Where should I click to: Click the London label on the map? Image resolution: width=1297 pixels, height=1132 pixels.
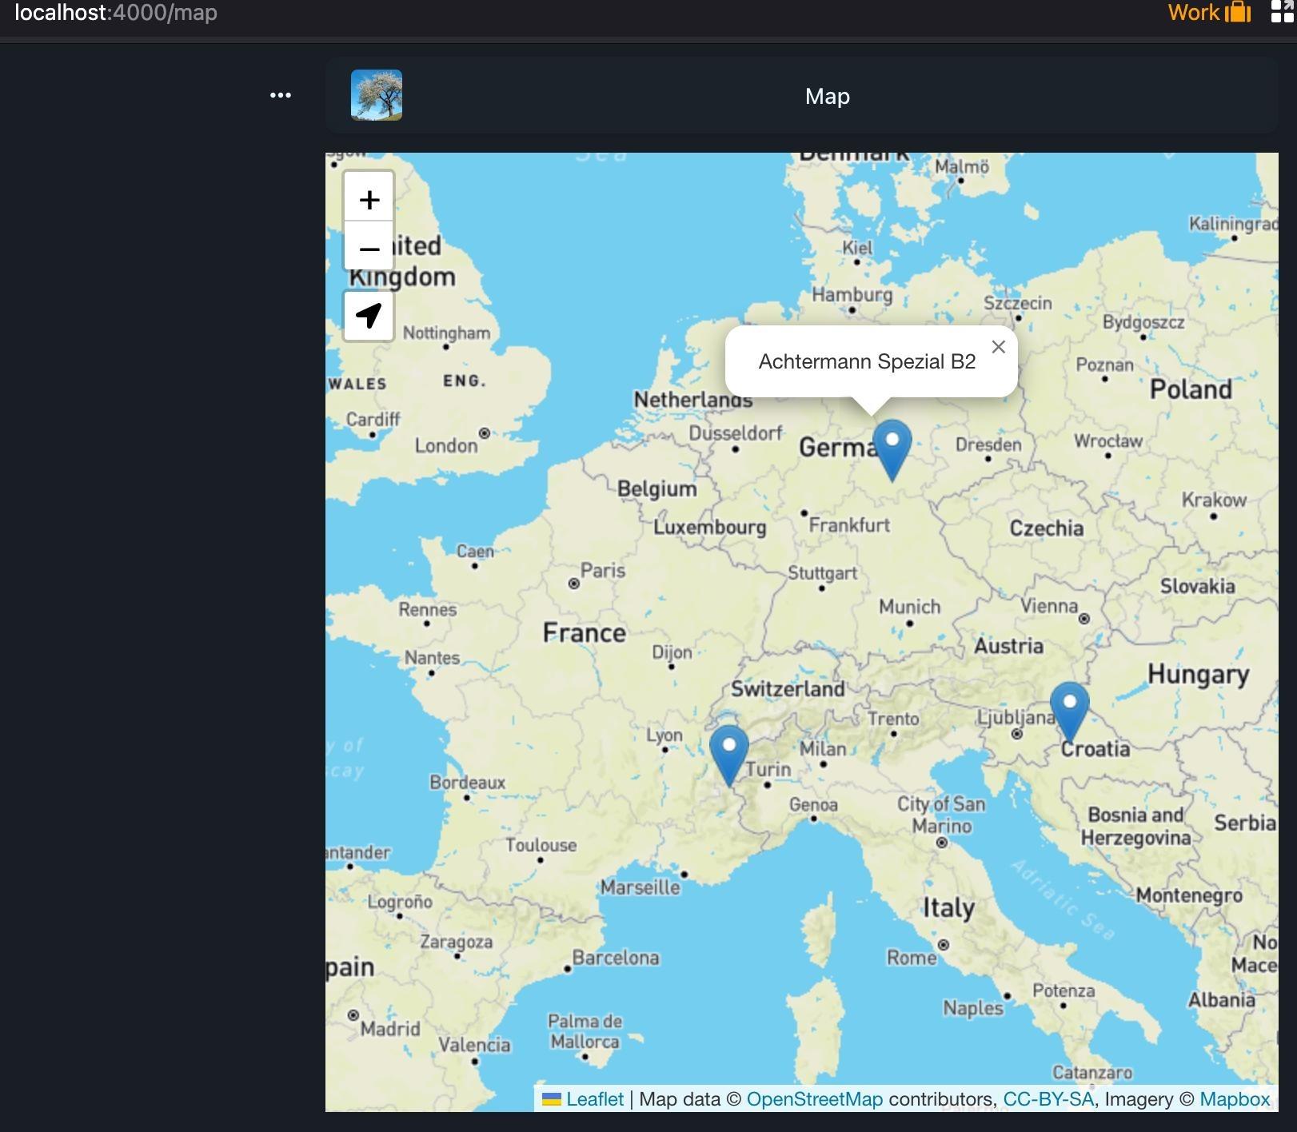pos(446,445)
